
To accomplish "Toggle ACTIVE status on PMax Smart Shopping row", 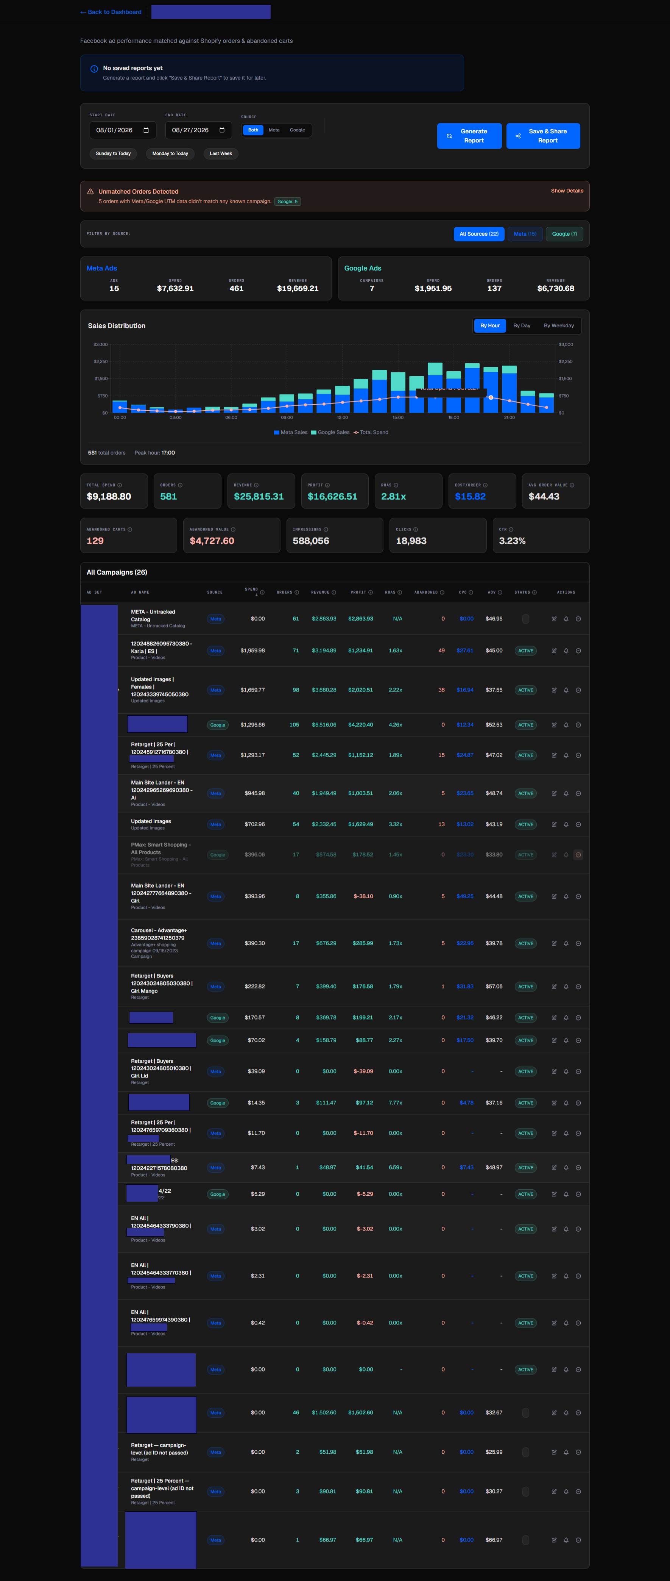I will point(525,854).
